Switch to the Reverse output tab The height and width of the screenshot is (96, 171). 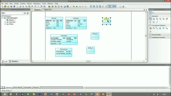pos(36,87)
